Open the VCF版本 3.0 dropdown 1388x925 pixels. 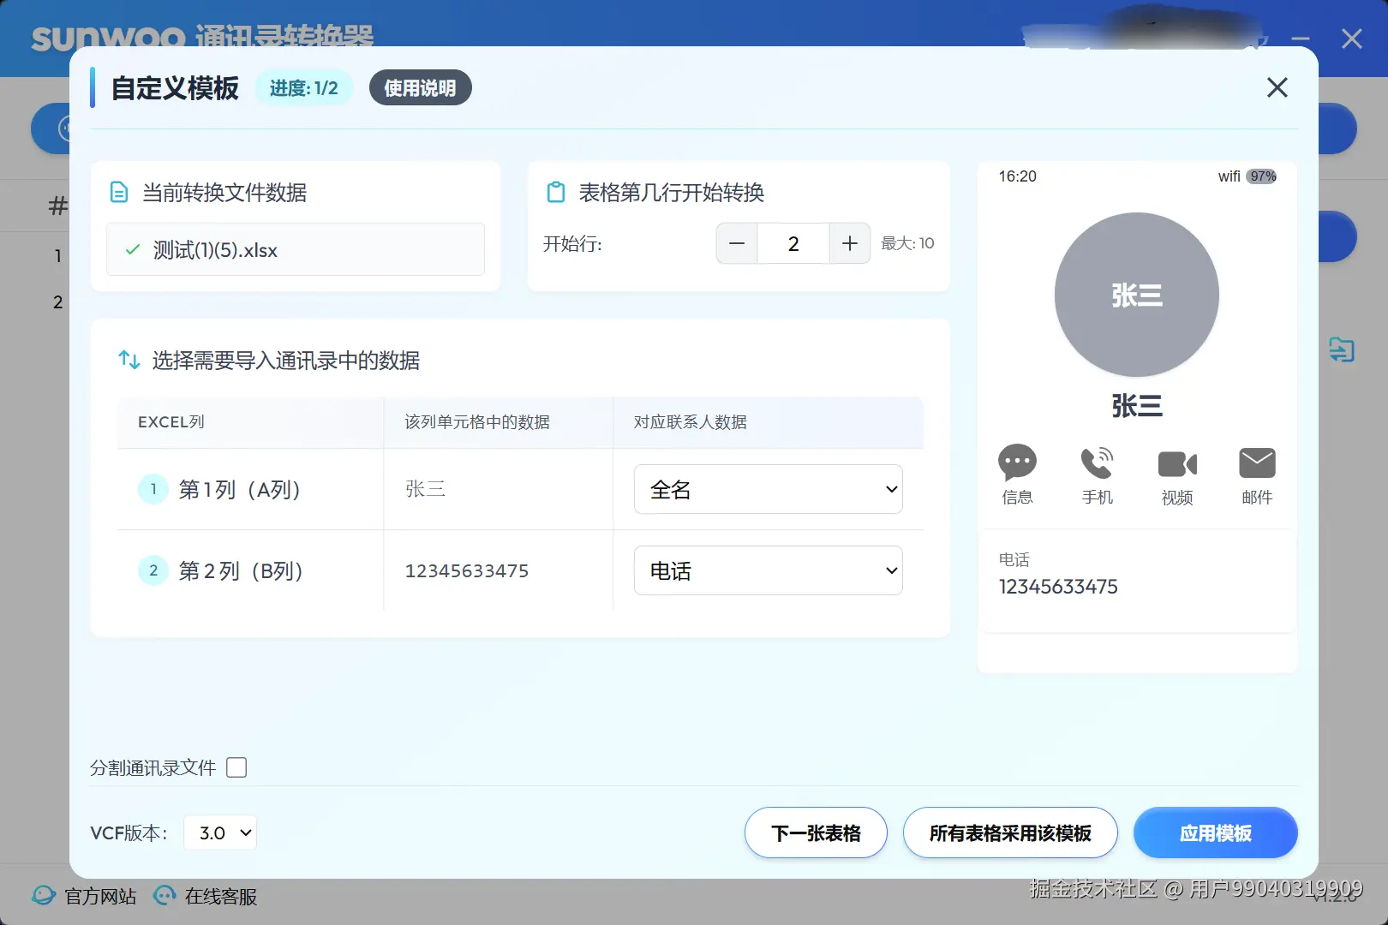(x=220, y=832)
